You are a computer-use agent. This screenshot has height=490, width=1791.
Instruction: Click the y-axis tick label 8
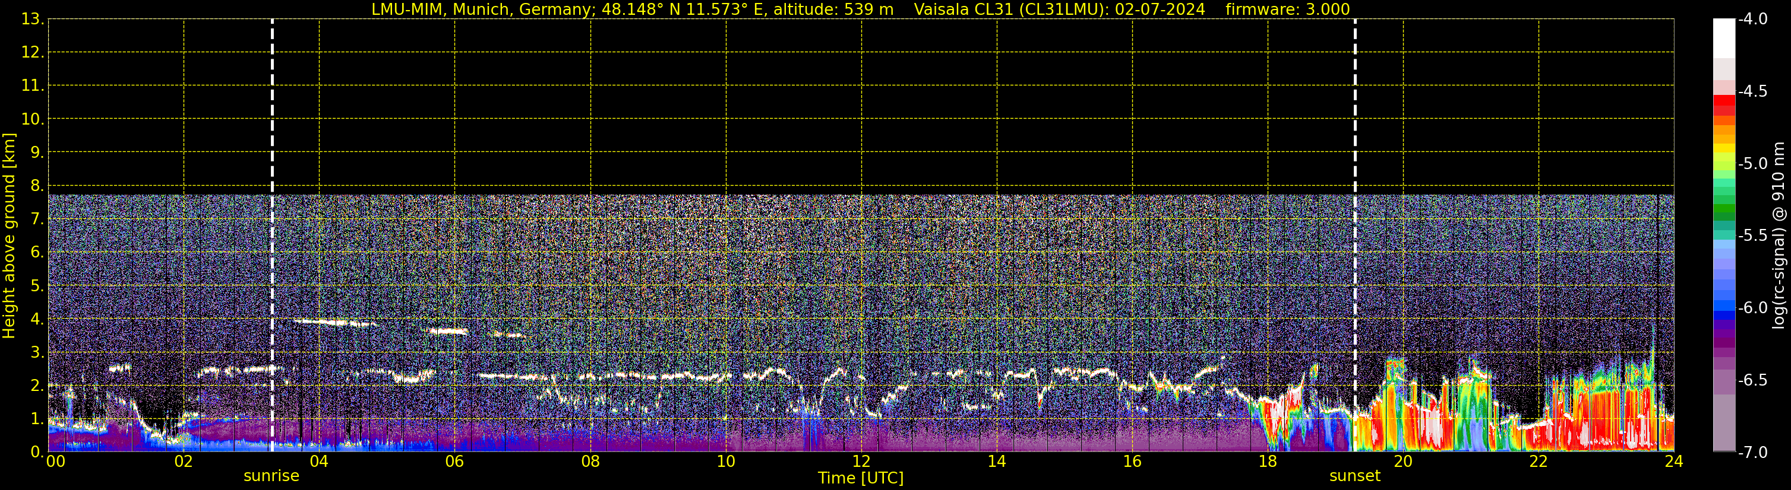[x=37, y=186]
